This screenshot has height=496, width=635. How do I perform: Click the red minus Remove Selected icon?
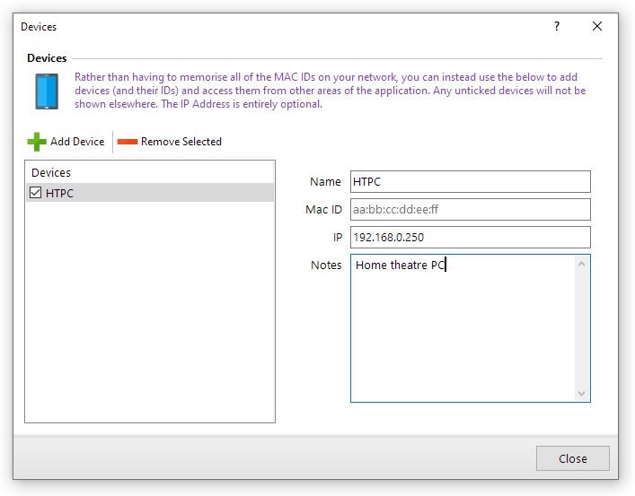(127, 142)
